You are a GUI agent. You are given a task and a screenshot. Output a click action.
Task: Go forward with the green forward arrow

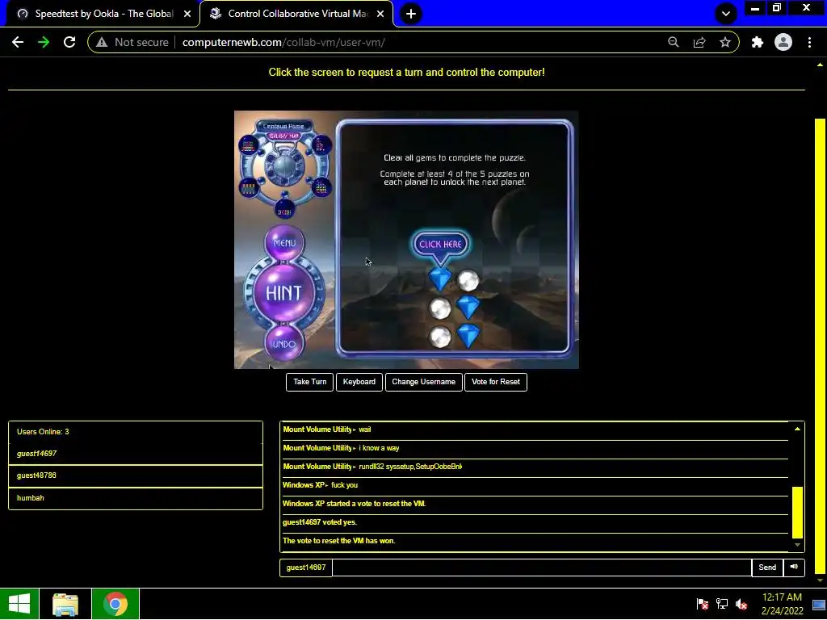coord(44,42)
